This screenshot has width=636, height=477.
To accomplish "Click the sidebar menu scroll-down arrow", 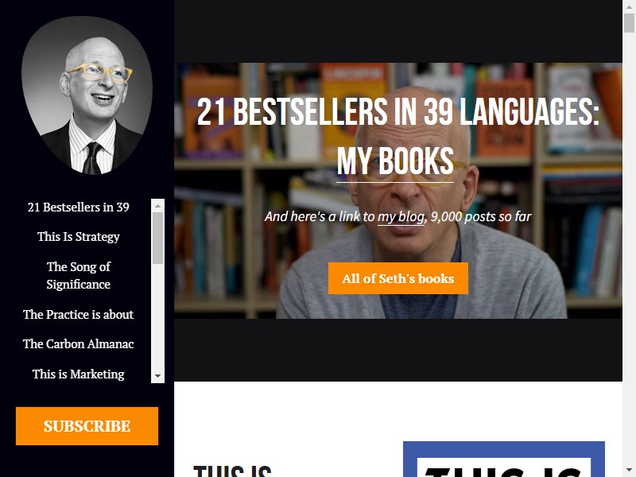I will tap(157, 376).
